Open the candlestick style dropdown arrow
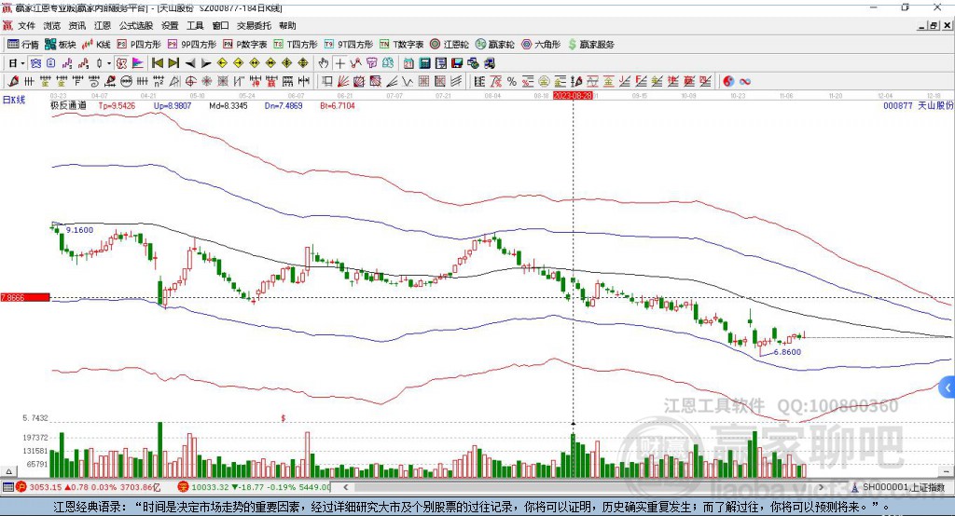 point(109,63)
